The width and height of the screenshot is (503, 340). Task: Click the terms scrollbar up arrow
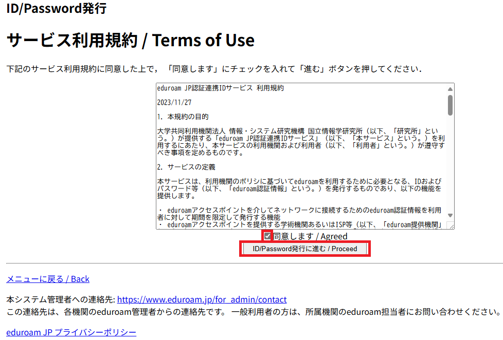click(x=450, y=89)
